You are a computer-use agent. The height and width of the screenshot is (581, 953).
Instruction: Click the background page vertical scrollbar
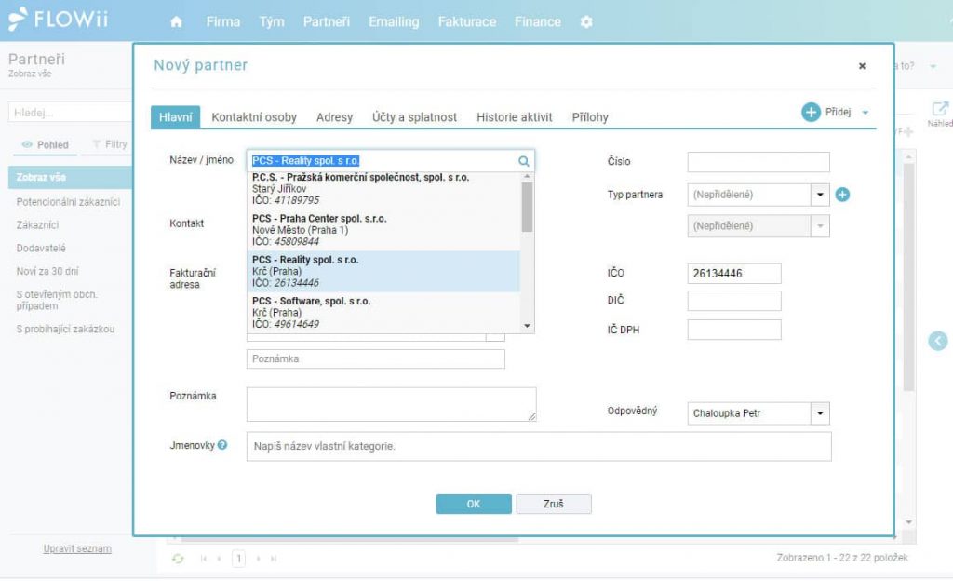point(908,279)
